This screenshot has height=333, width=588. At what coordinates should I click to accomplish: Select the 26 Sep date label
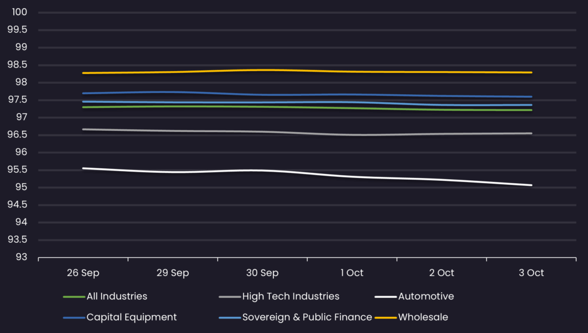[x=83, y=273]
